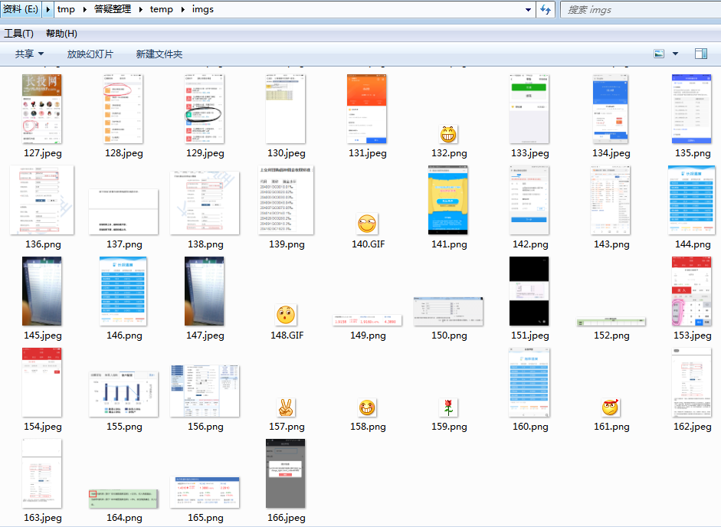Select the 161.png headband emoji file
721x527 pixels.
click(611, 408)
